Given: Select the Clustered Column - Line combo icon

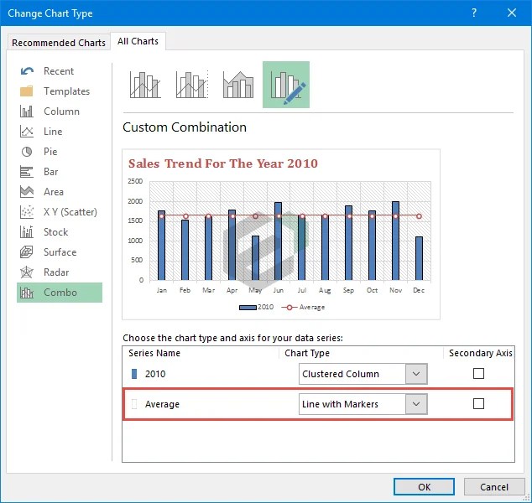Looking at the screenshot, I should pyautogui.click(x=145, y=85).
